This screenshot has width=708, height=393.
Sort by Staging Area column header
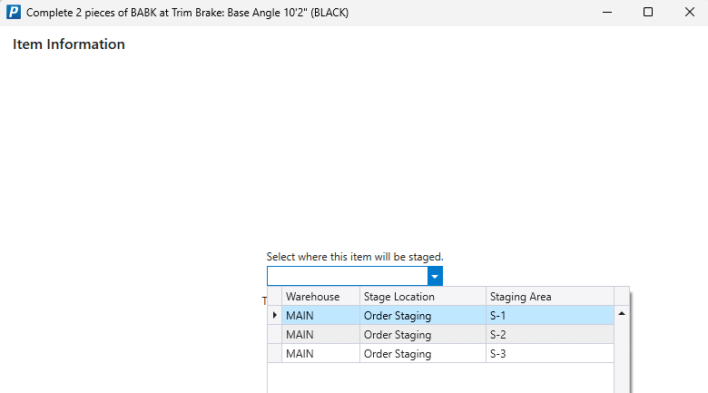click(x=549, y=297)
